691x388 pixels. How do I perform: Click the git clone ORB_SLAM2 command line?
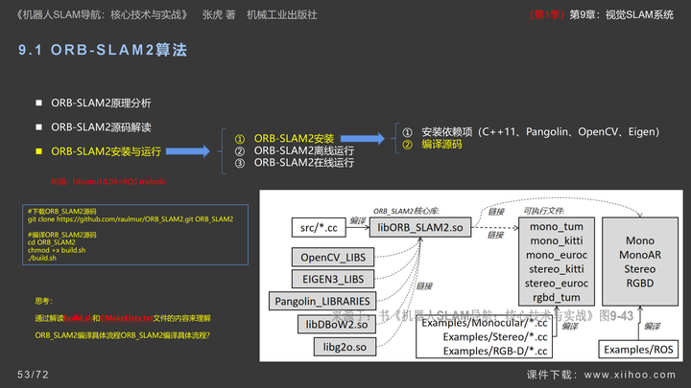[131, 219]
